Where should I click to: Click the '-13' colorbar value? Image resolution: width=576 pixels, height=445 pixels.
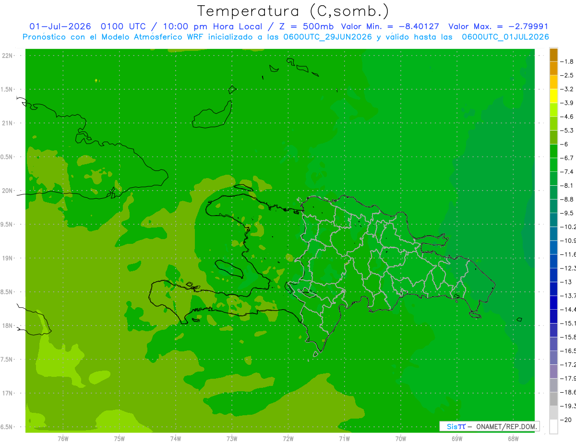tap(566, 282)
